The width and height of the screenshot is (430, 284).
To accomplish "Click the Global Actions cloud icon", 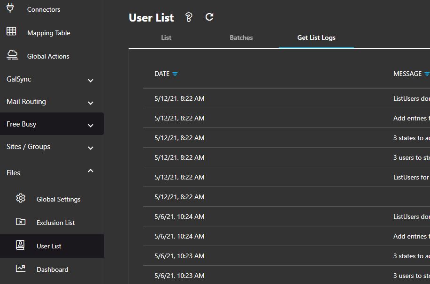I will point(12,55).
